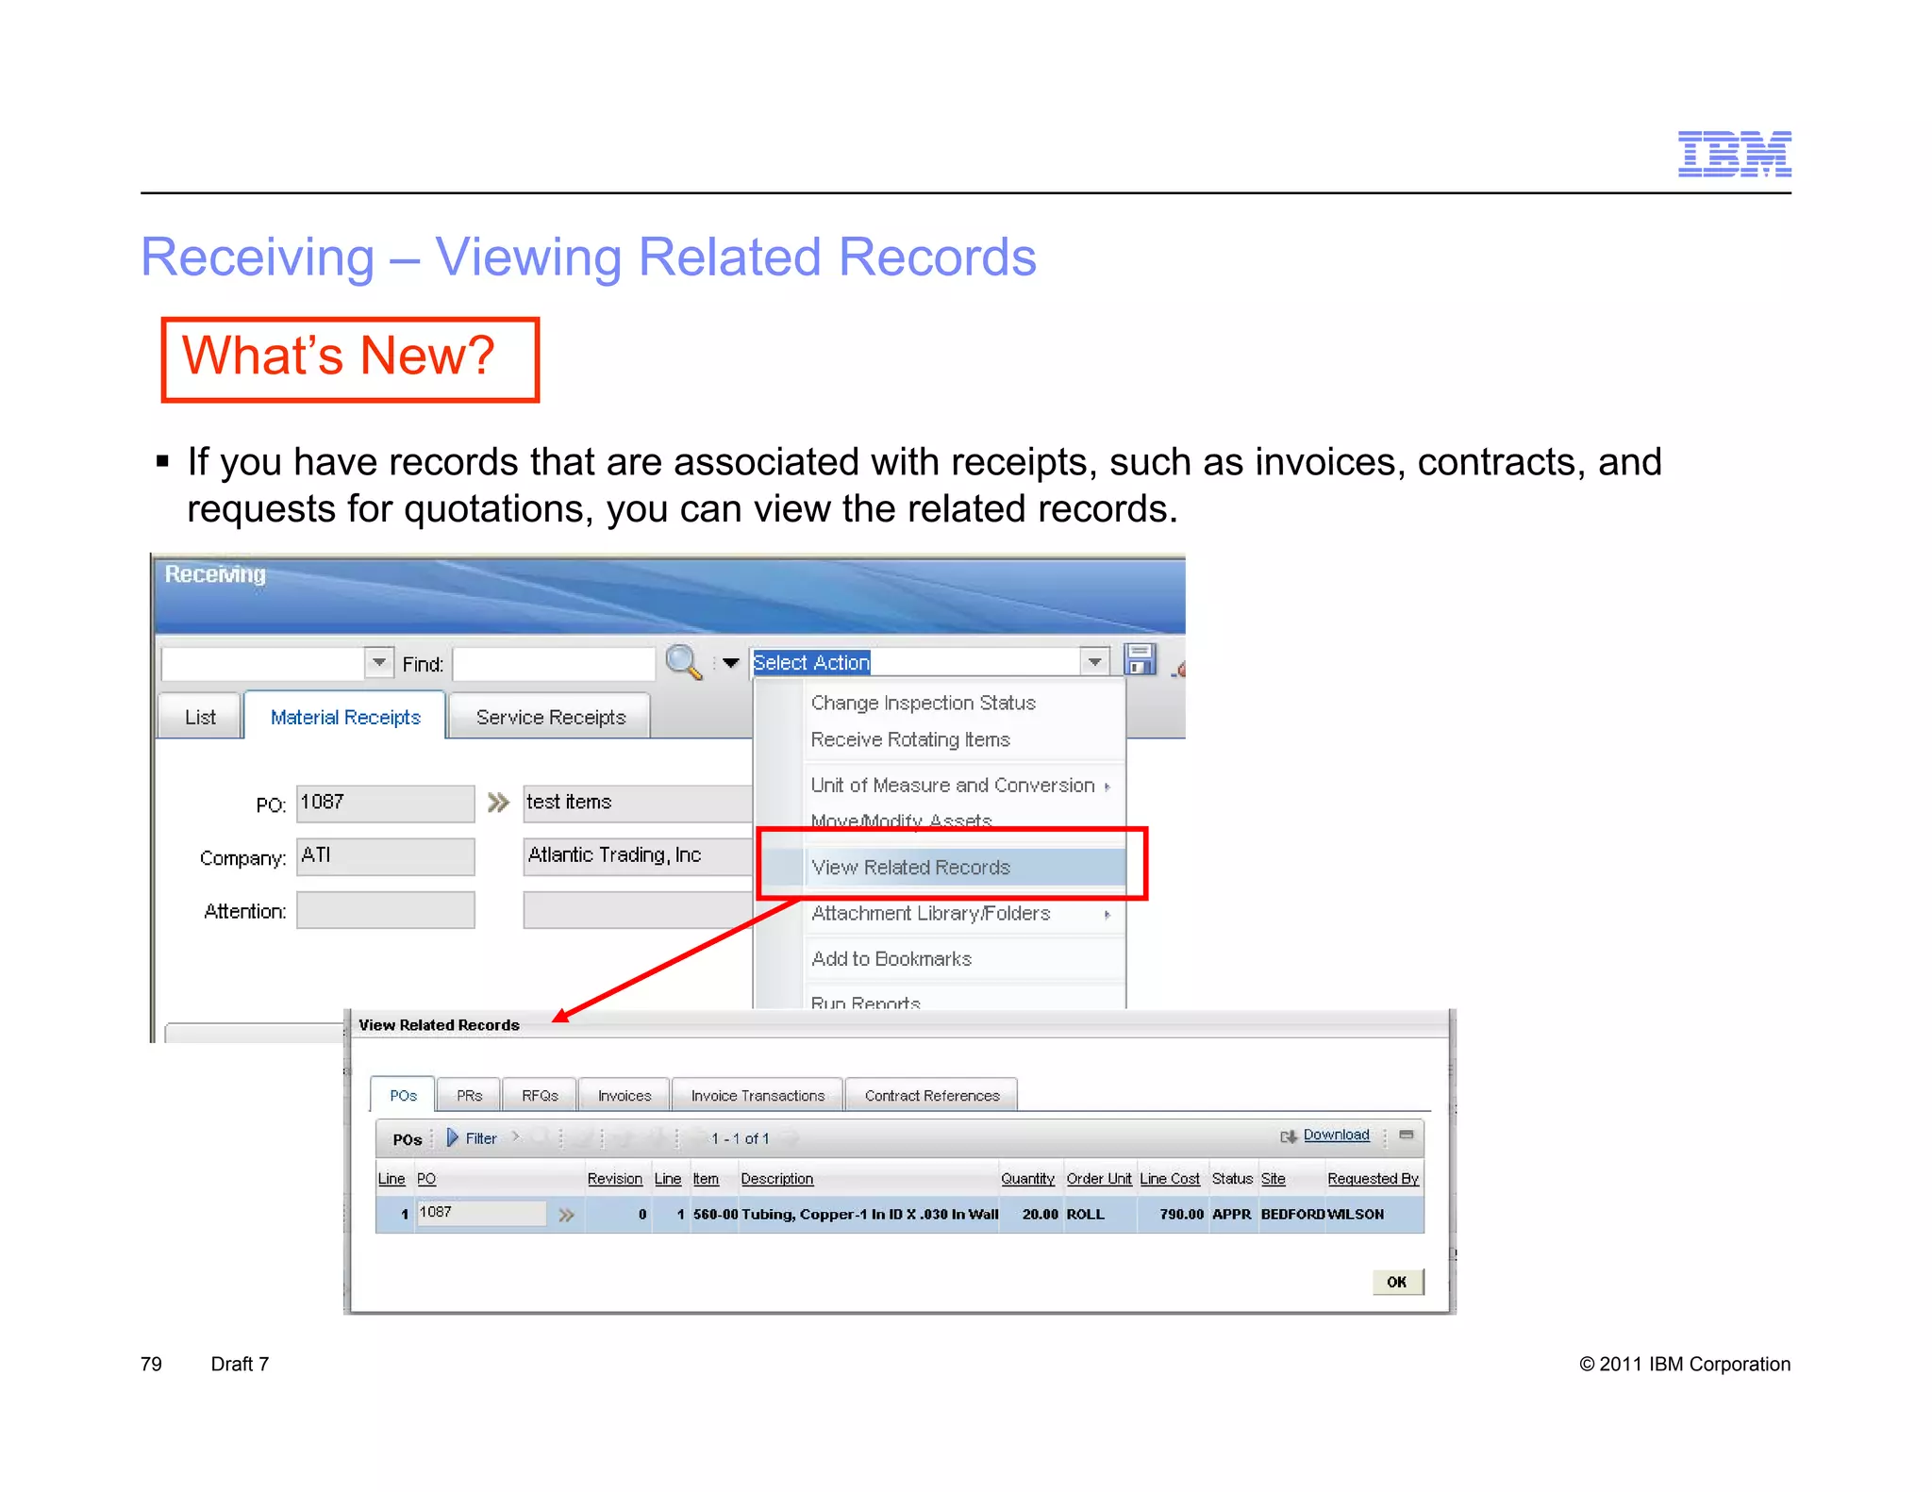Click 'Tubing, Copper-1 In ID X .030 In Wall' cell
Screen dimensions: 1932x1492
870,1215
